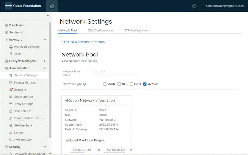Click the sidebar vertical scrollbar thumb
The width and height of the screenshot is (248, 155).
point(50,80)
